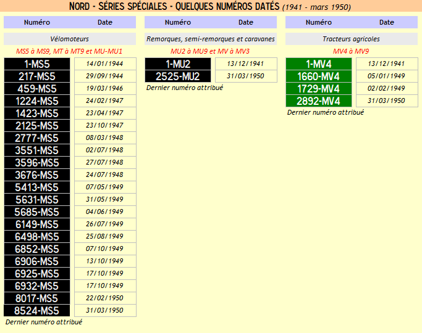Viewport: 422px width, 333px height.
Task: Click green plate 1729-MV4
Action: click(x=319, y=89)
